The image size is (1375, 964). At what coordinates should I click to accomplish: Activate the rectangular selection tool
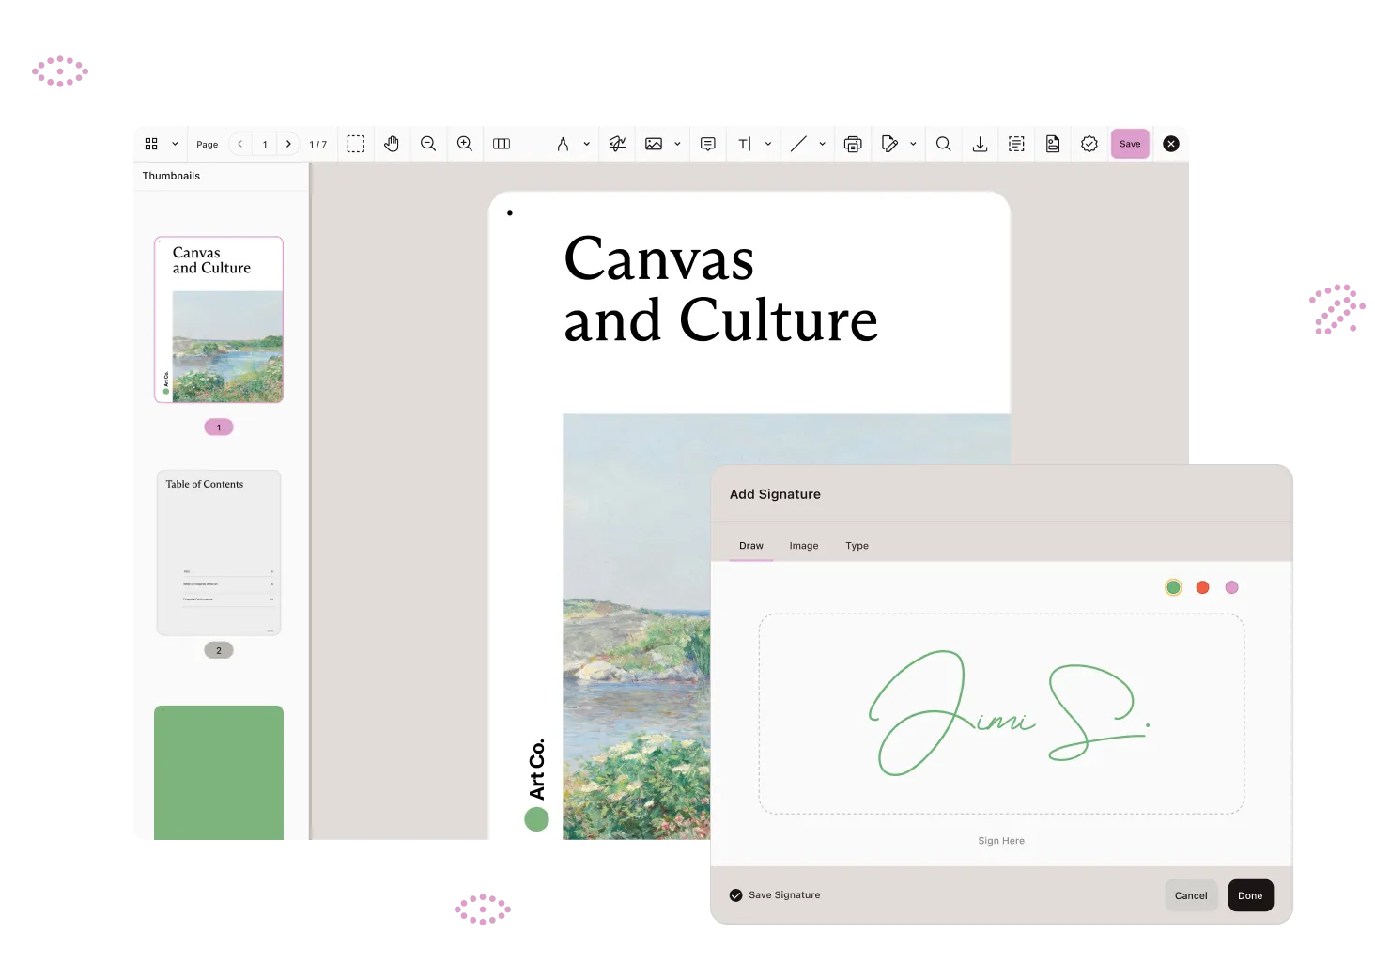click(x=355, y=144)
